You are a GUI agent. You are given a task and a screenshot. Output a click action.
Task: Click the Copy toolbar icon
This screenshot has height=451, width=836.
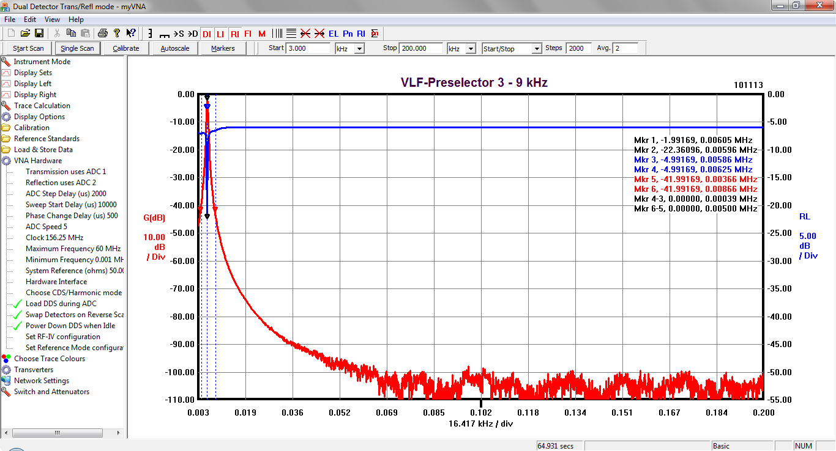click(x=71, y=33)
